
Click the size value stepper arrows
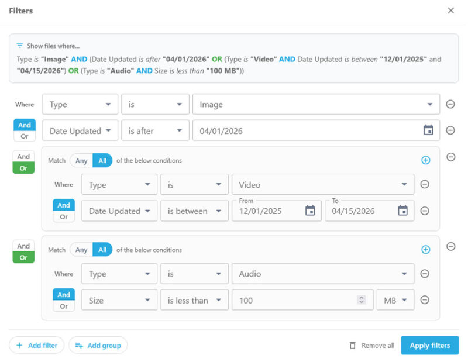pos(362,300)
